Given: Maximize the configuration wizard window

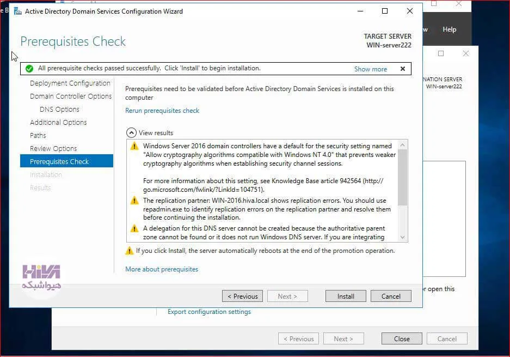Looking at the screenshot, I should click(385, 11).
